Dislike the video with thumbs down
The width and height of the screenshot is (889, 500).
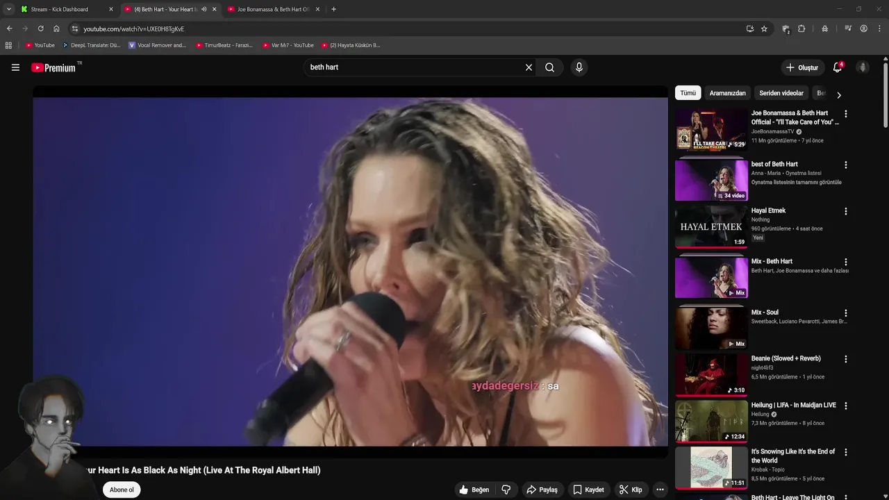(x=506, y=490)
